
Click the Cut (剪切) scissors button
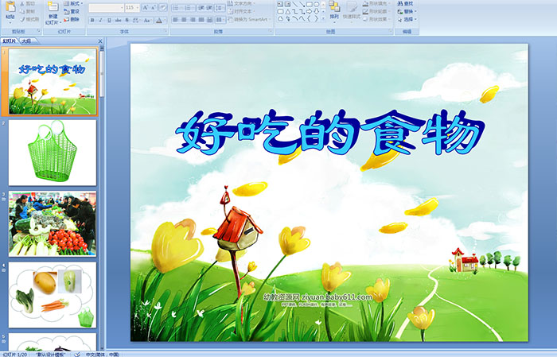tap(27, 3)
